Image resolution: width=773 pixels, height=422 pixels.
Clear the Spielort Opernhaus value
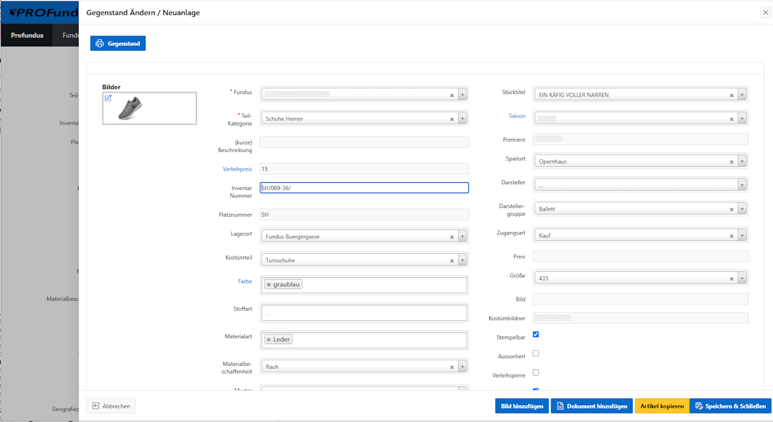731,162
